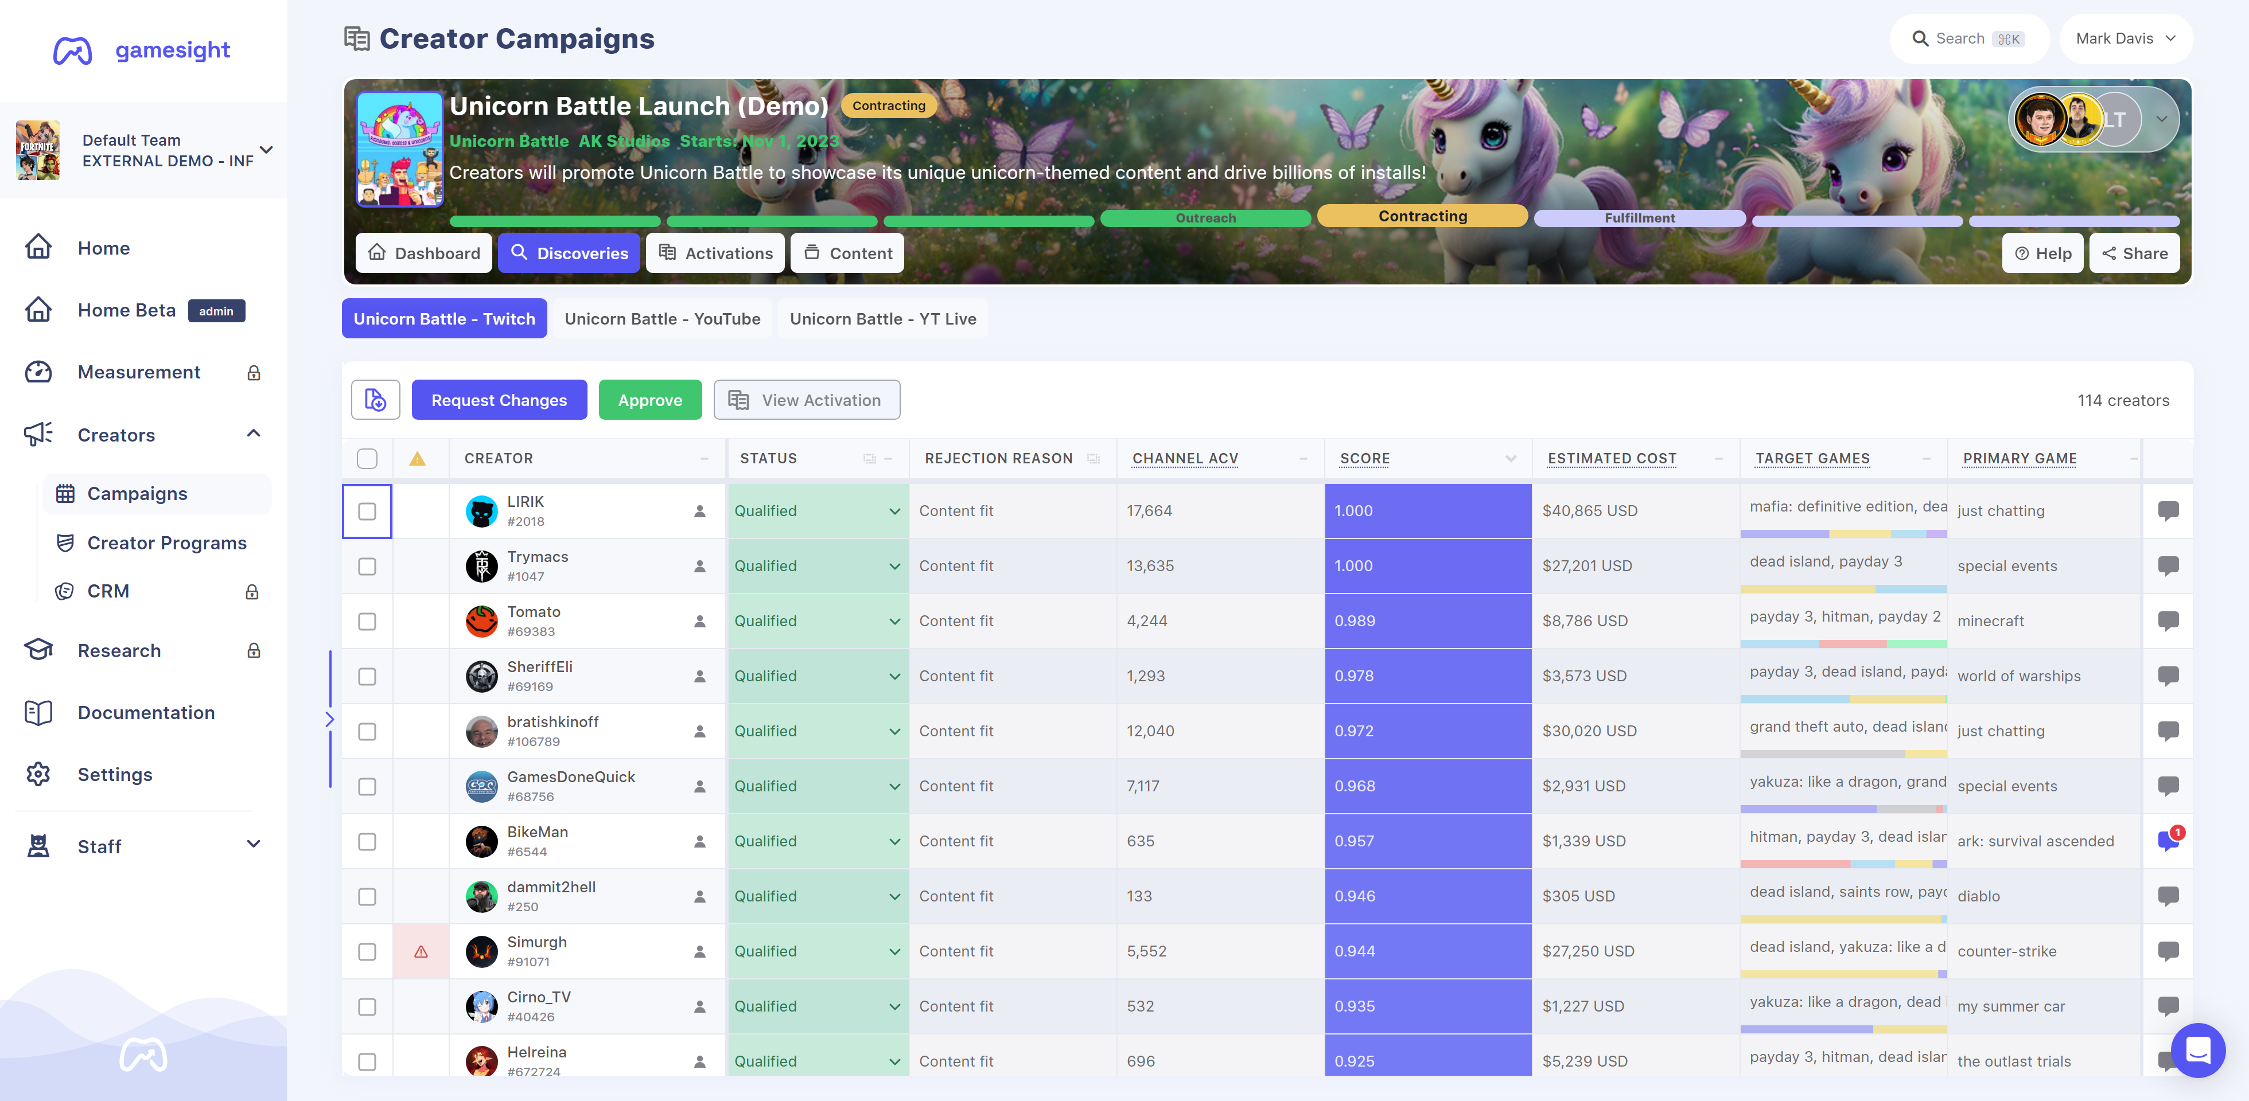The width and height of the screenshot is (2249, 1101).
Task: Click the Unicorn Battle campaign thumbnail
Action: click(x=400, y=149)
